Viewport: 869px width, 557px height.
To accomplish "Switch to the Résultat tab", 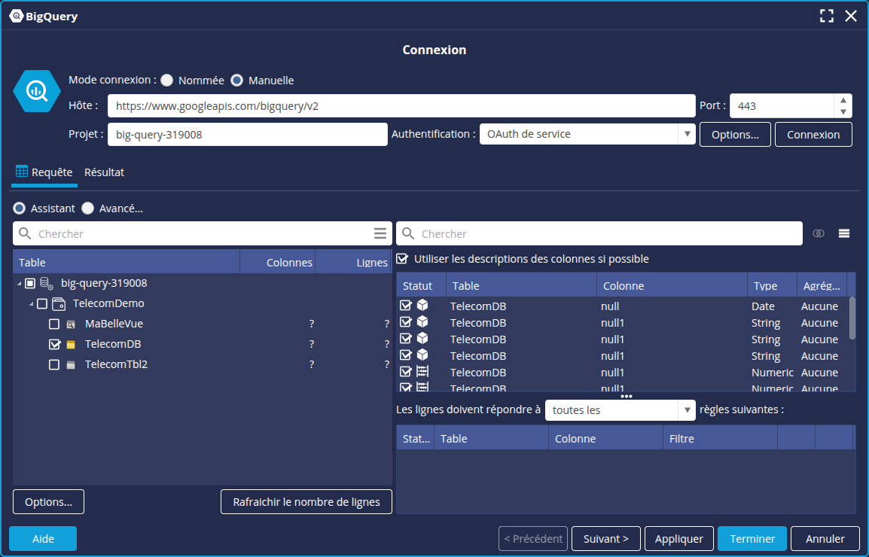I will [104, 172].
